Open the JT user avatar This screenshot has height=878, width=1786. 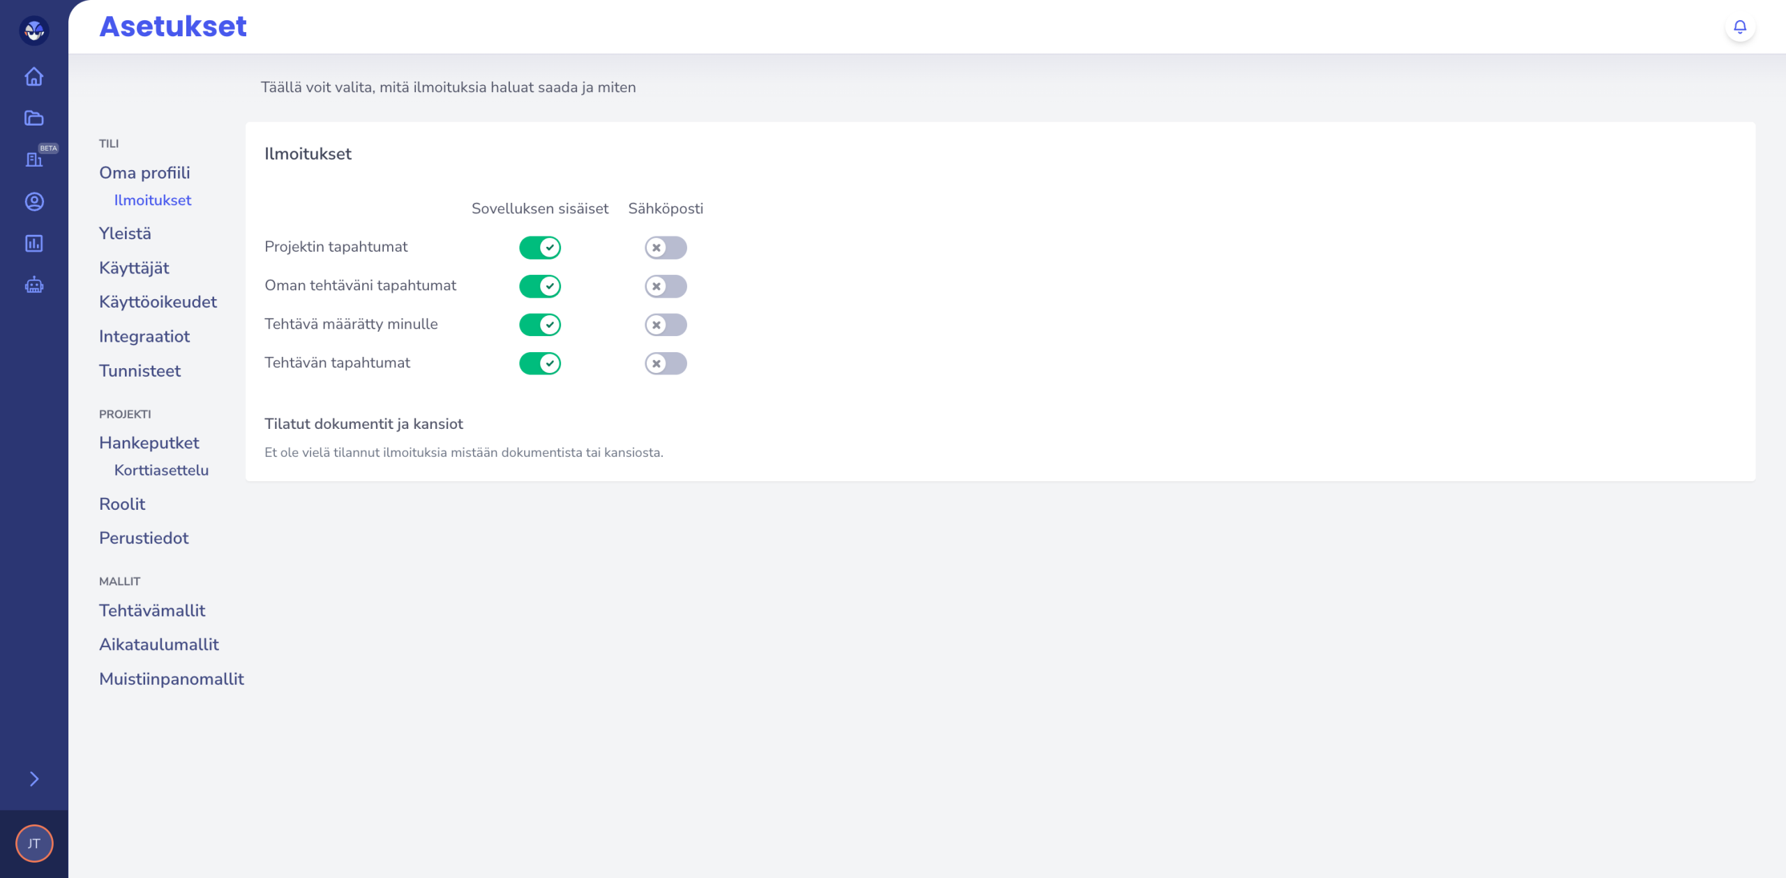point(34,843)
